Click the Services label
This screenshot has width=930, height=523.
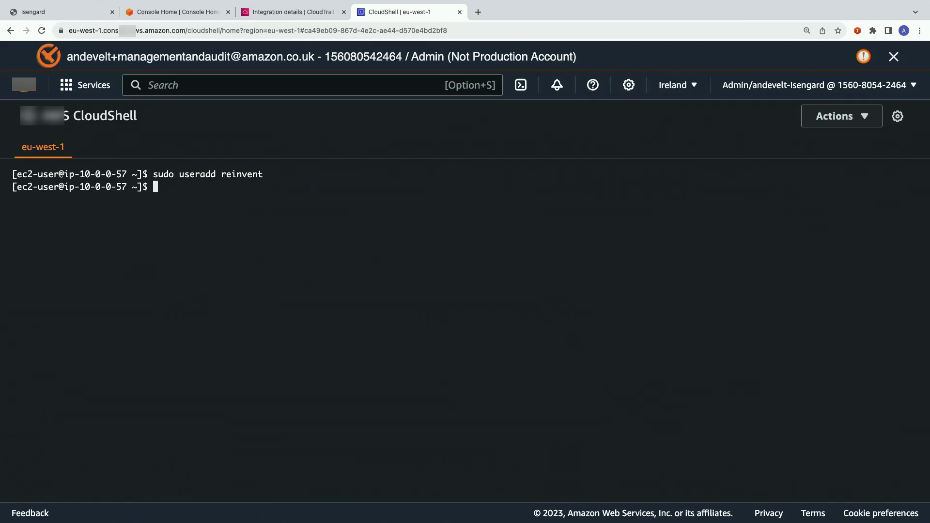[x=94, y=85]
